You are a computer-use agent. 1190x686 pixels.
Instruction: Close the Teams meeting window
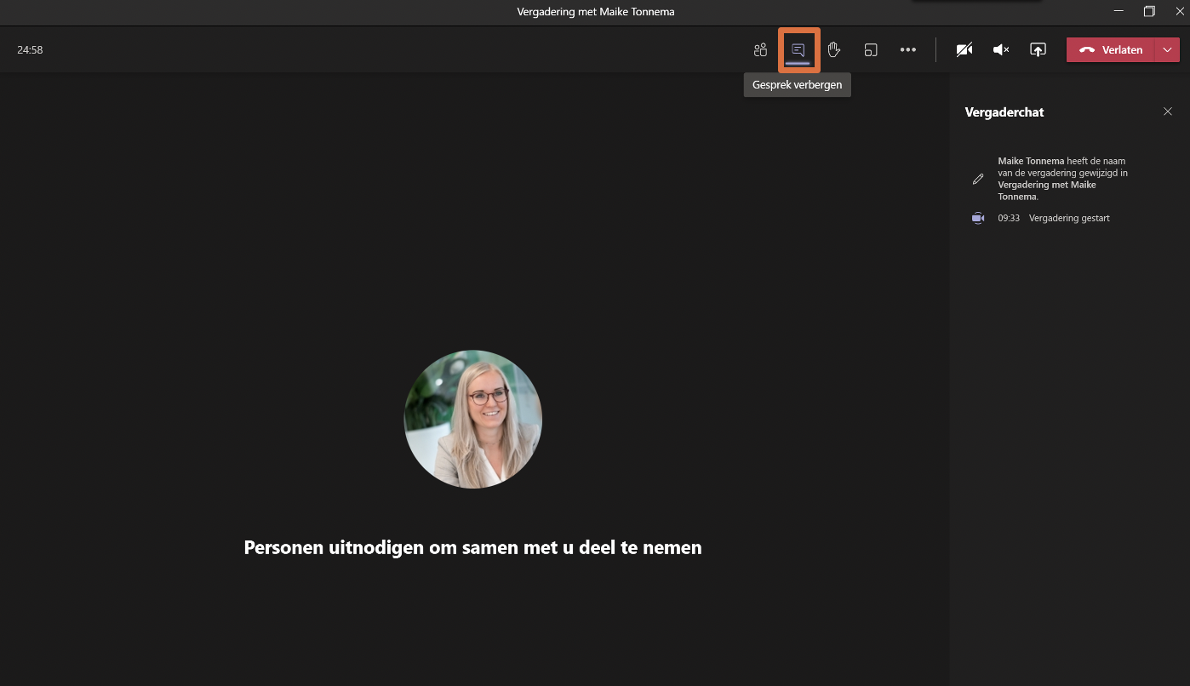click(1179, 11)
